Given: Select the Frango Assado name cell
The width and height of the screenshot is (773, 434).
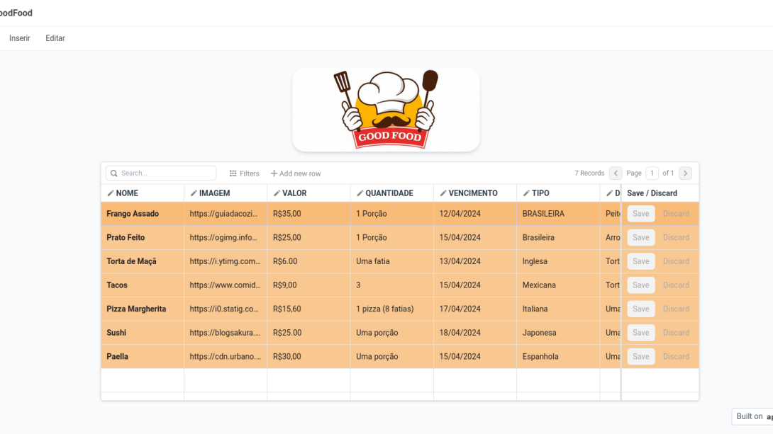Looking at the screenshot, I should coord(143,214).
